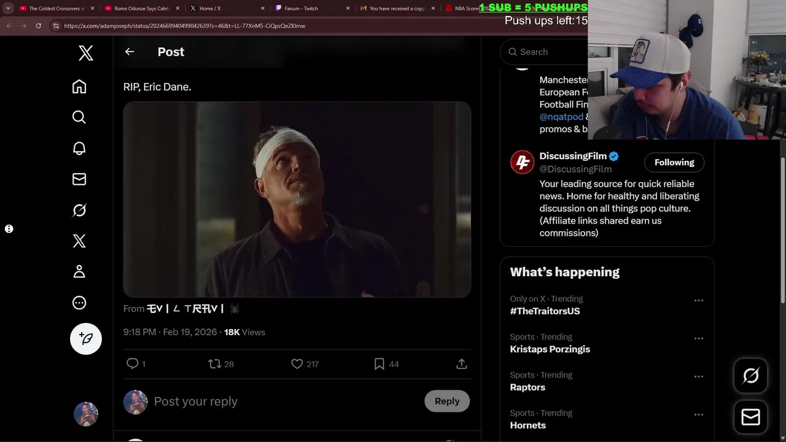Viewport: 786px width, 442px height.
Task: Click the What's happening heading
Action: (565, 272)
